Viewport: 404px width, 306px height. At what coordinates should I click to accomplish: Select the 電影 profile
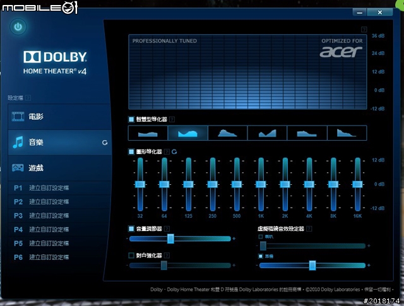[59, 117]
